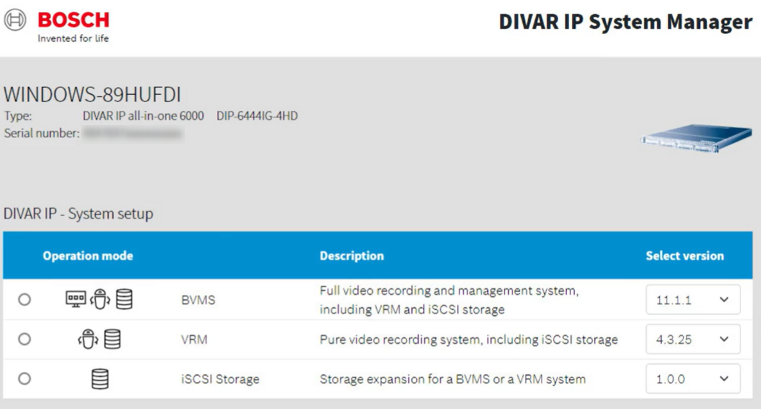Select the iSCSI Storage radio button
Screen dimensions: 761x409
[24, 379]
